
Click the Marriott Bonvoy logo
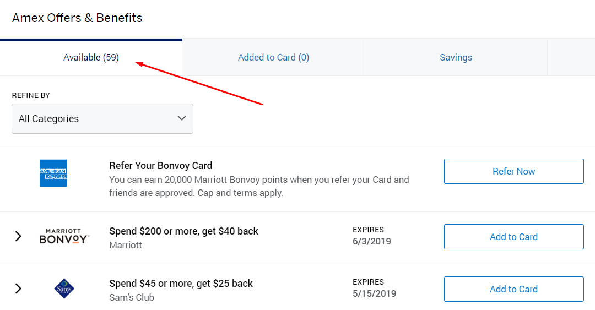64,236
